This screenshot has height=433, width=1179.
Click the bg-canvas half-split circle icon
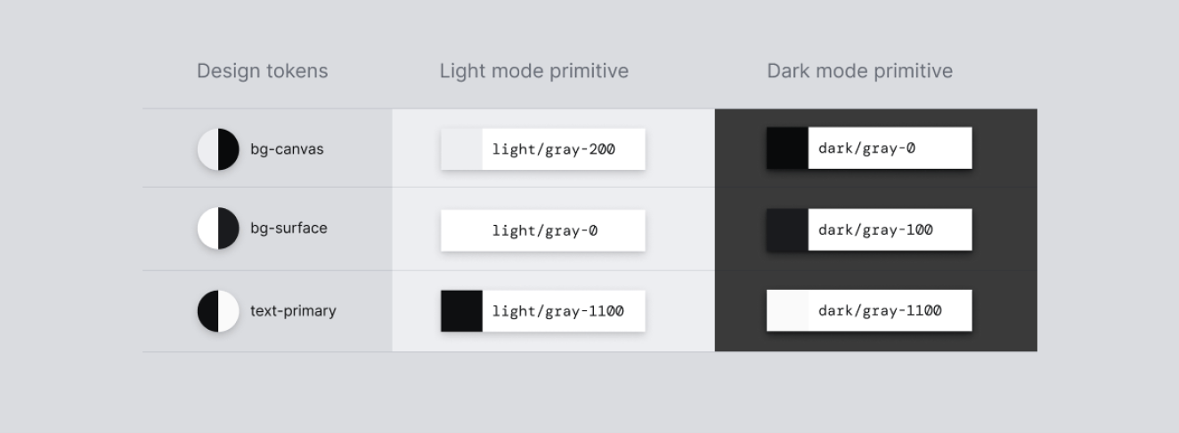click(218, 148)
